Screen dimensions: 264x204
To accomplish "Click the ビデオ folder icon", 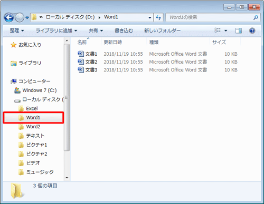I will (21, 163).
